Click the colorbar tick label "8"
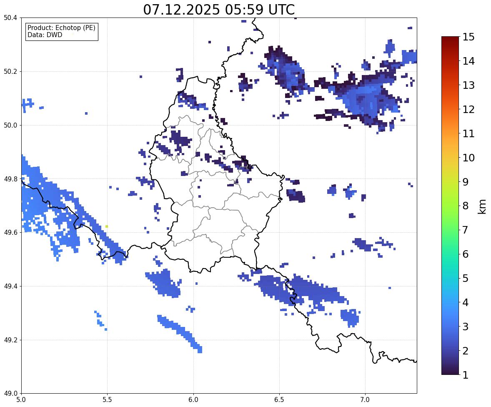Screen dimensions: 491x407 (x=466, y=206)
